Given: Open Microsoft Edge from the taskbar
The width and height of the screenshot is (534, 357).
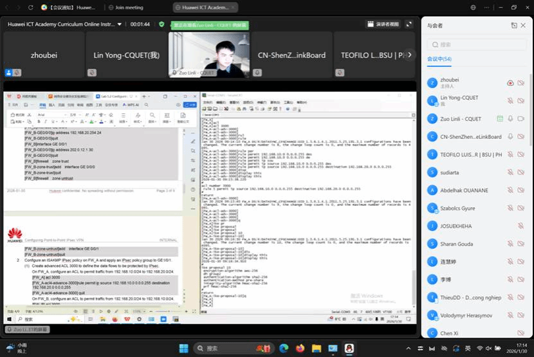Looking at the screenshot, I should point(283,348).
